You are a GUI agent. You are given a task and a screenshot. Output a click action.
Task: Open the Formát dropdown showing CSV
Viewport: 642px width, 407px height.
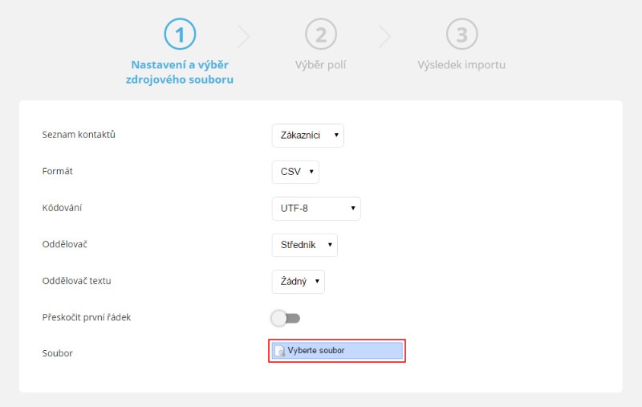click(295, 172)
